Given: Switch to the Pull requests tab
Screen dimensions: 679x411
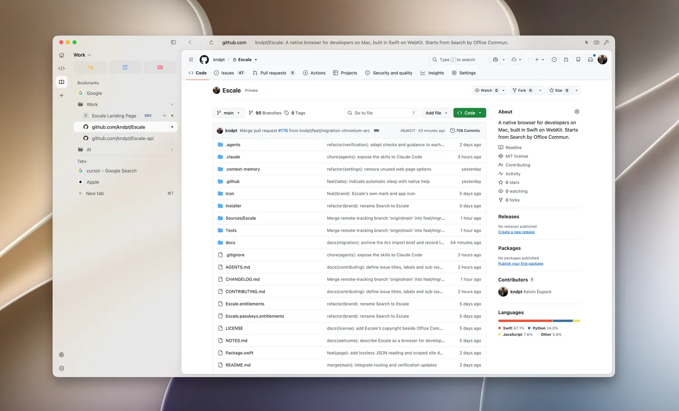Looking at the screenshot, I should (274, 73).
